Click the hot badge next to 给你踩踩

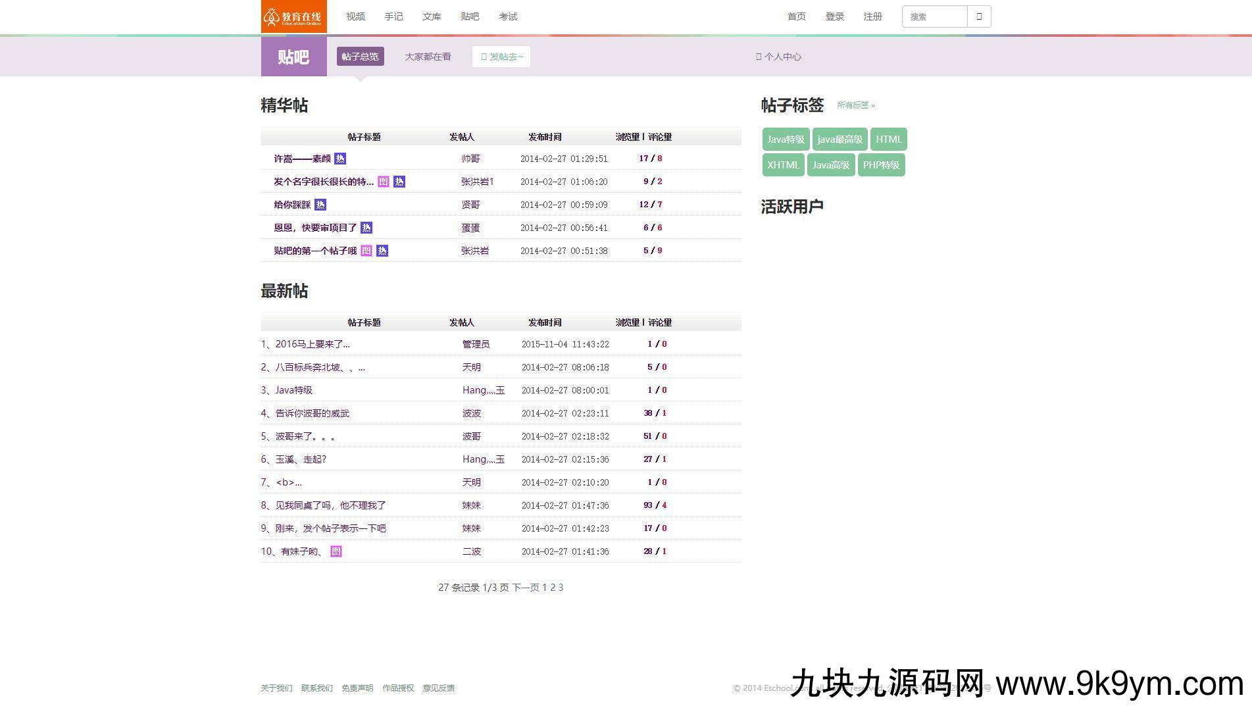point(320,205)
